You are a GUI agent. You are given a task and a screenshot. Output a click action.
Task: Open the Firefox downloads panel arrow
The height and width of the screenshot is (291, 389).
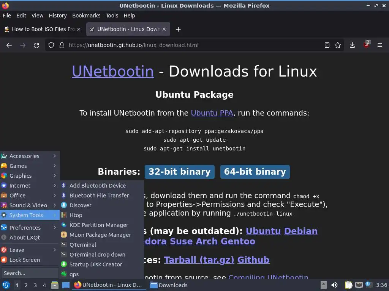352,45
